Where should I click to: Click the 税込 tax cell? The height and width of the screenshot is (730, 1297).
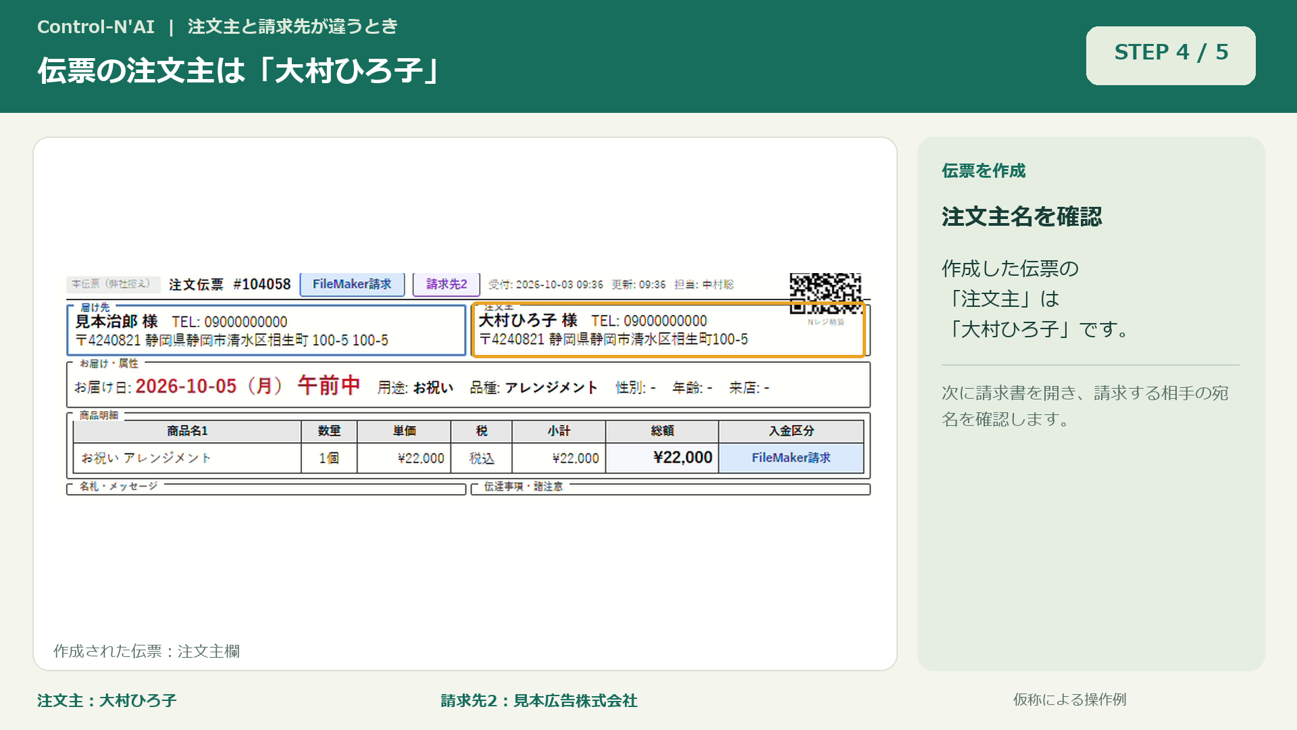click(482, 458)
